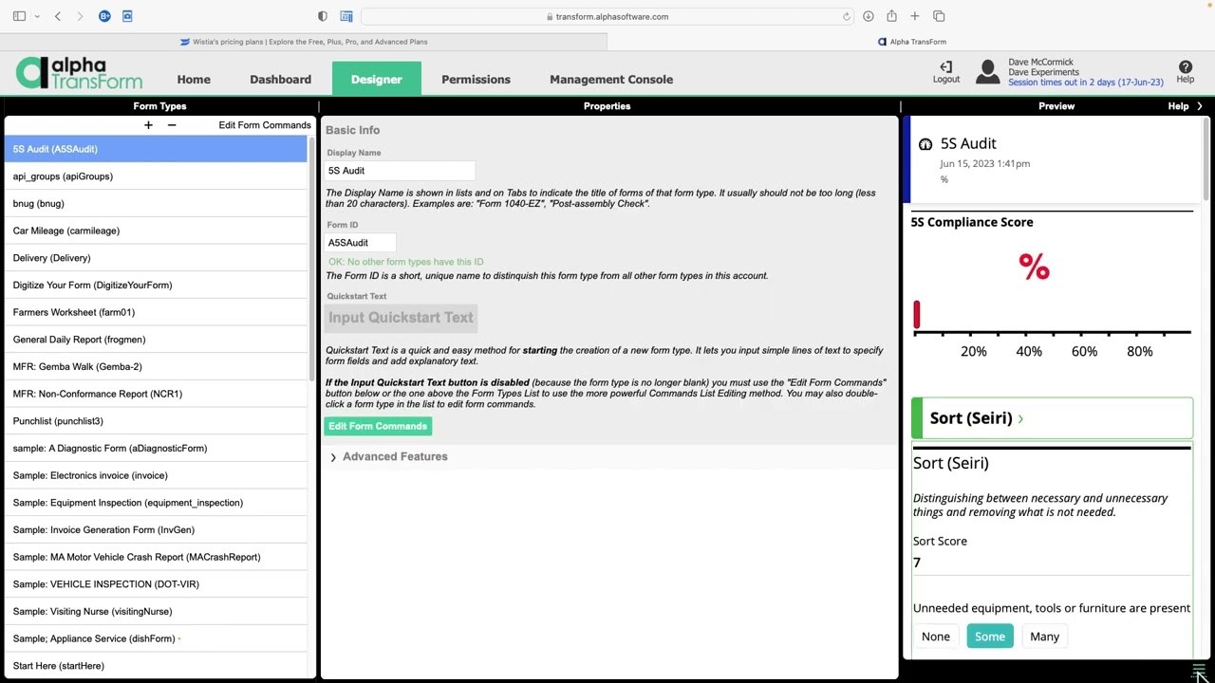The width and height of the screenshot is (1215, 683).
Task: Add a new form type with plus icon
Action: pyautogui.click(x=148, y=125)
